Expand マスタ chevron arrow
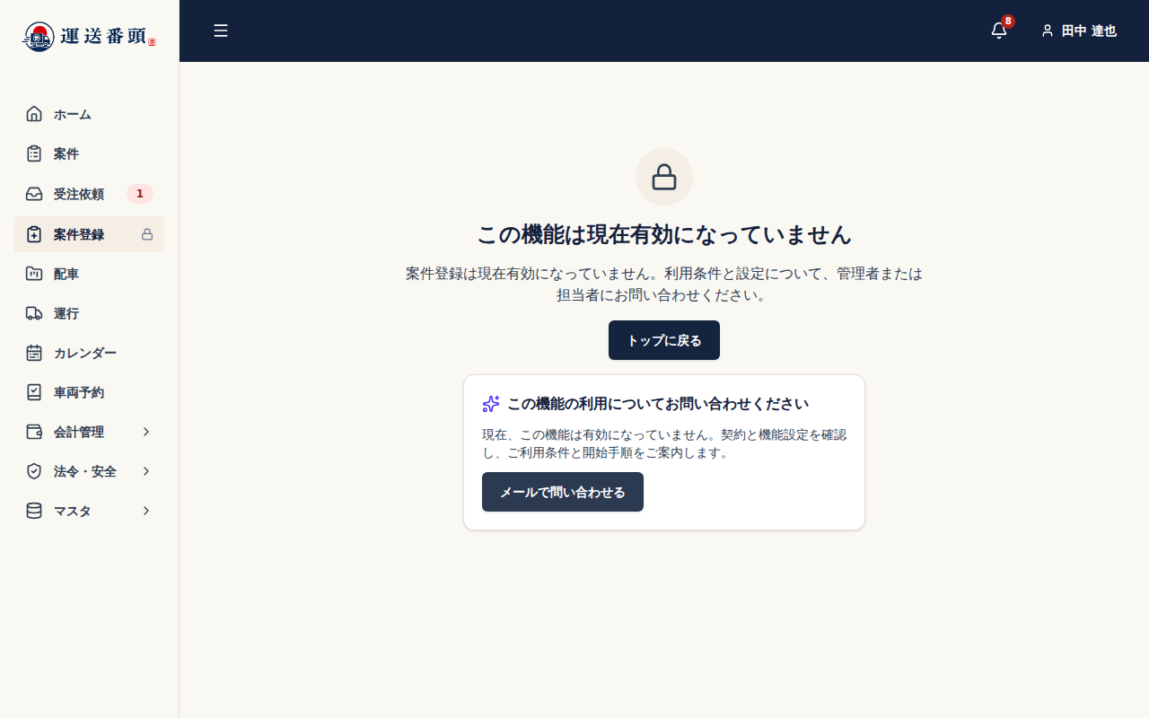The height and width of the screenshot is (718, 1149). click(x=146, y=511)
